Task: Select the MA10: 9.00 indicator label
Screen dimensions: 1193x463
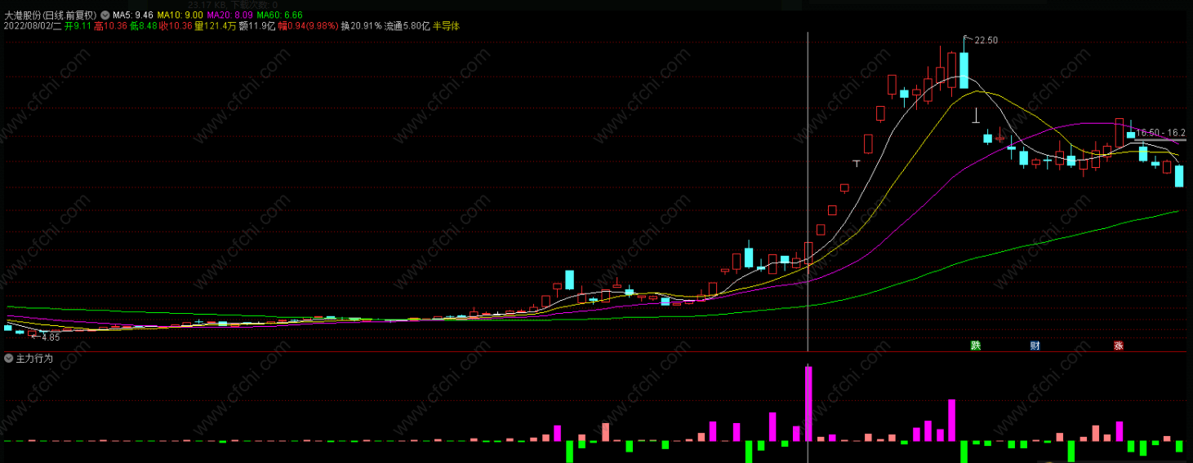Action: tap(180, 15)
